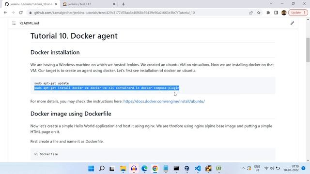View site info via the lock icon
Screen dimensions: 310x174
30,13
